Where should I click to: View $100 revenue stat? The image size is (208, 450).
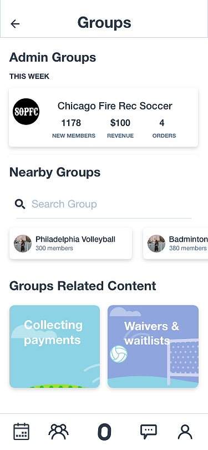click(120, 128)
